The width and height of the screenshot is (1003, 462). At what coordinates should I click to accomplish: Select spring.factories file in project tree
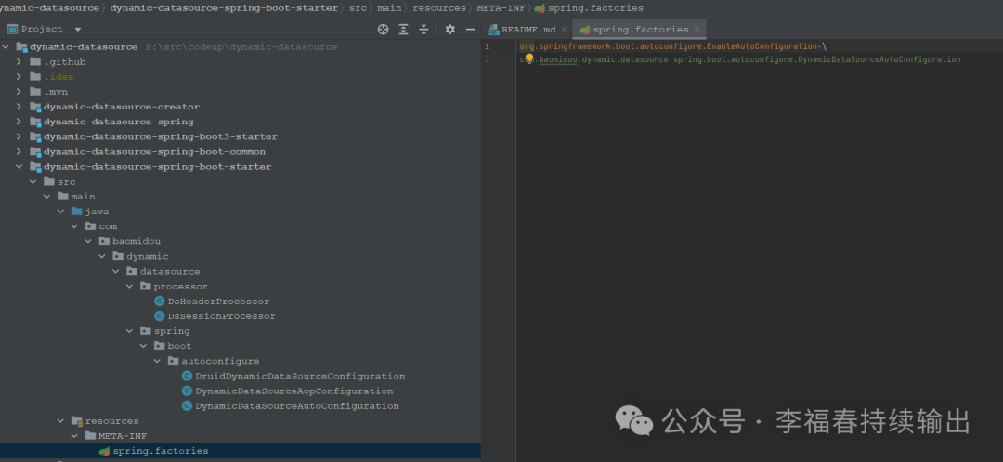click(x=160, y=451)
